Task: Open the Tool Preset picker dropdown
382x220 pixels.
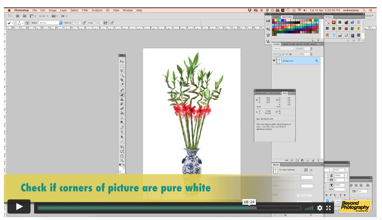Action: click(10, 23)
